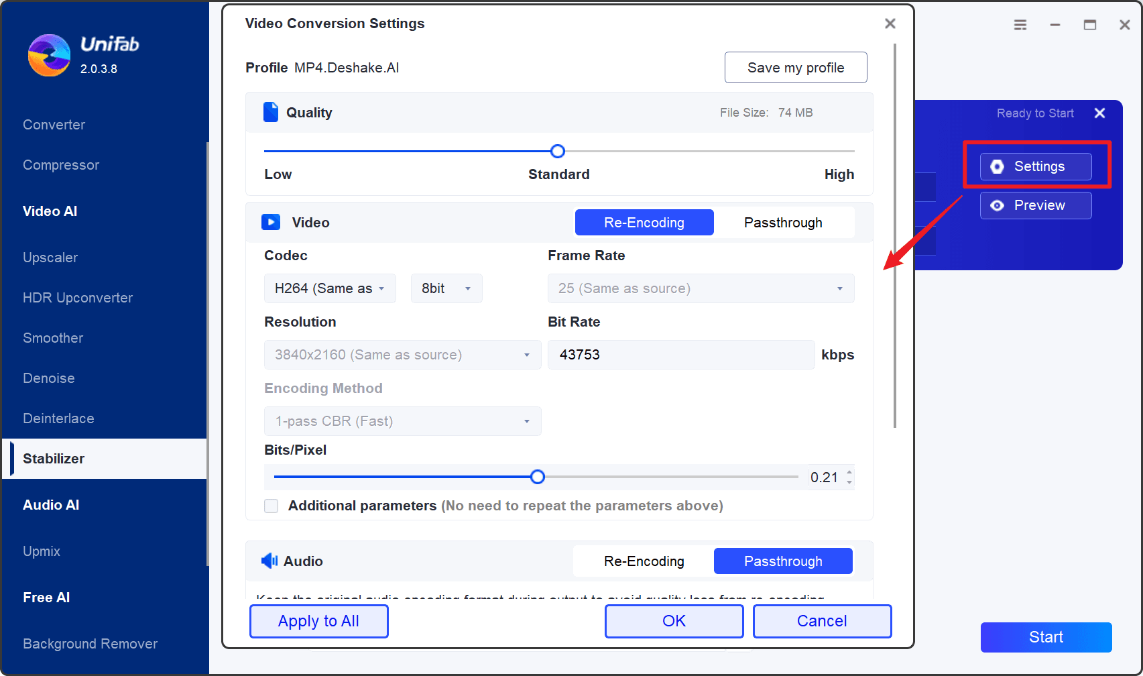Click the Apply to All button
Viewport: 1143px width, 676px height.
pyautogui.click(x=319, y=621)
